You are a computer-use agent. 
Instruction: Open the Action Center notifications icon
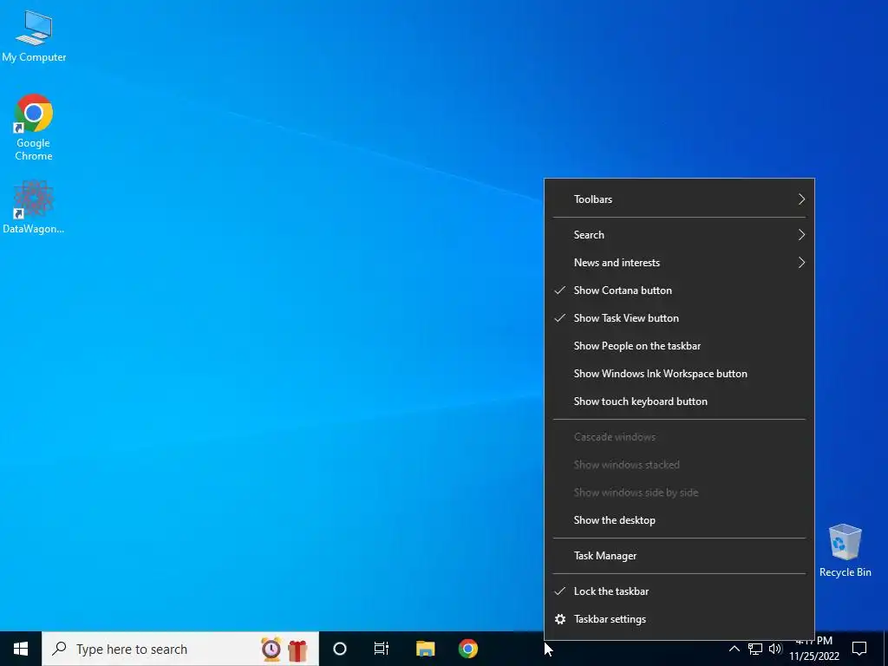(x=859, y=649)
